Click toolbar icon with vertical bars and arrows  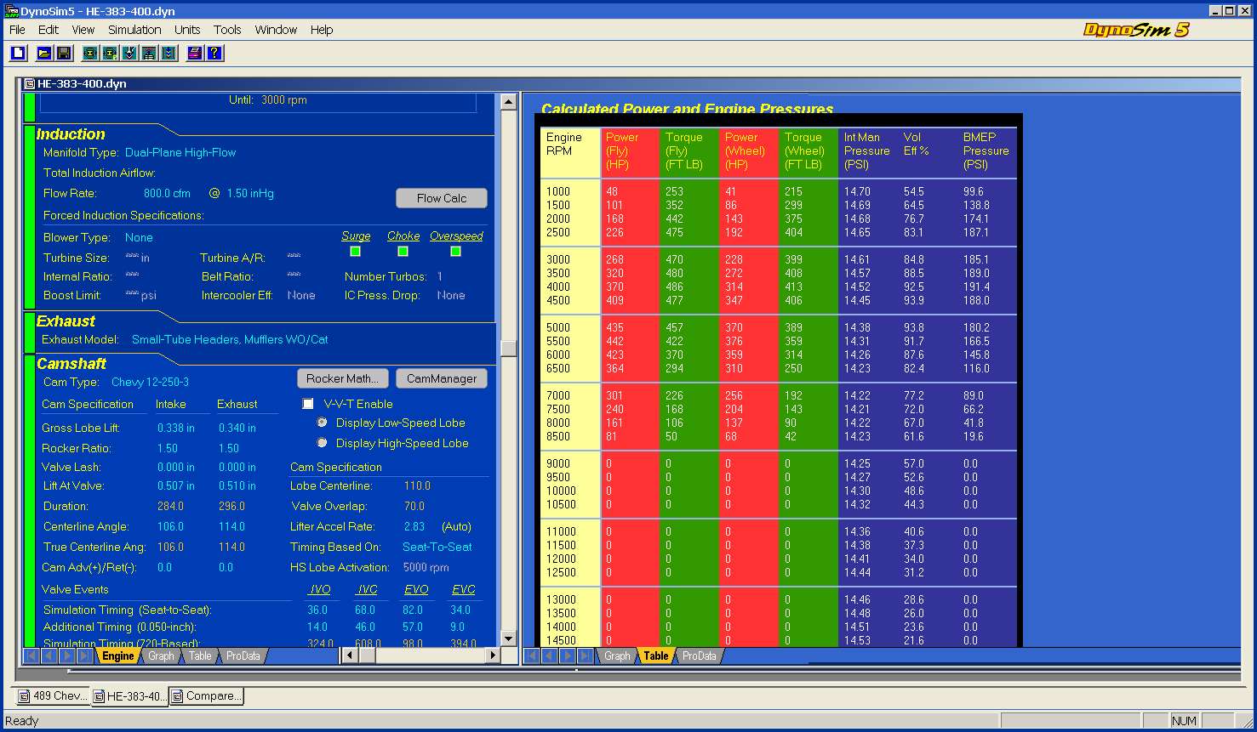click(169, 53)
